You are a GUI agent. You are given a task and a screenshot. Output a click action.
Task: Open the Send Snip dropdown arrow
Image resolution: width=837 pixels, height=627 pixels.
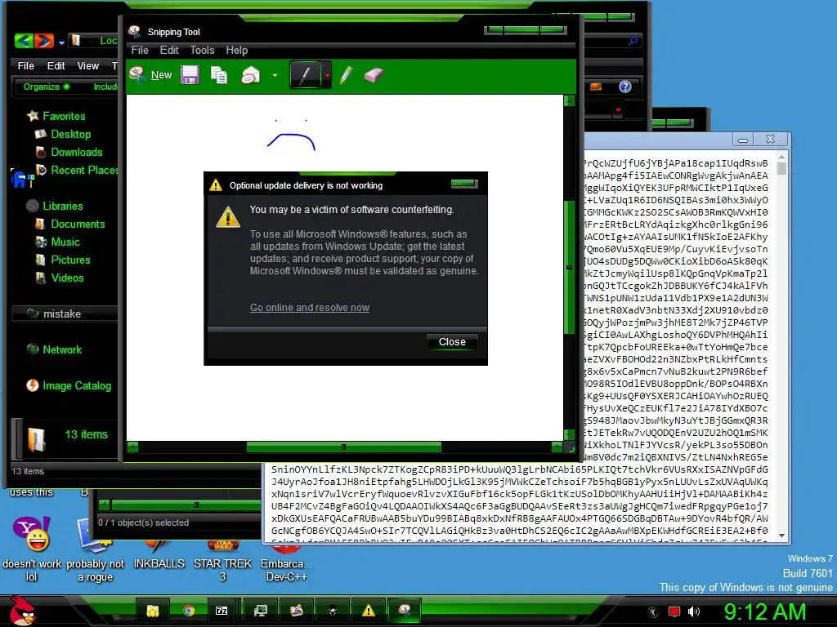tap(275, 75)
